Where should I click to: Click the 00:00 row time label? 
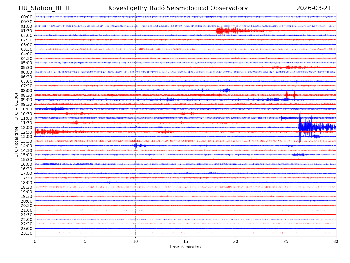point(27,17)
